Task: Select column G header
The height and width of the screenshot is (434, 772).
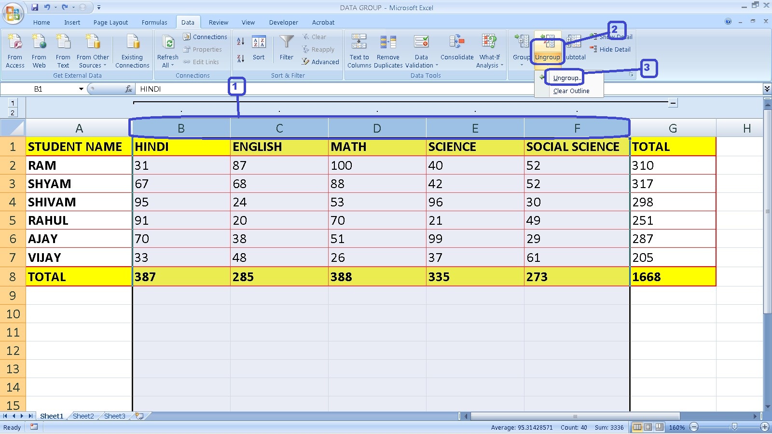Action: click(x=673, y=128)
